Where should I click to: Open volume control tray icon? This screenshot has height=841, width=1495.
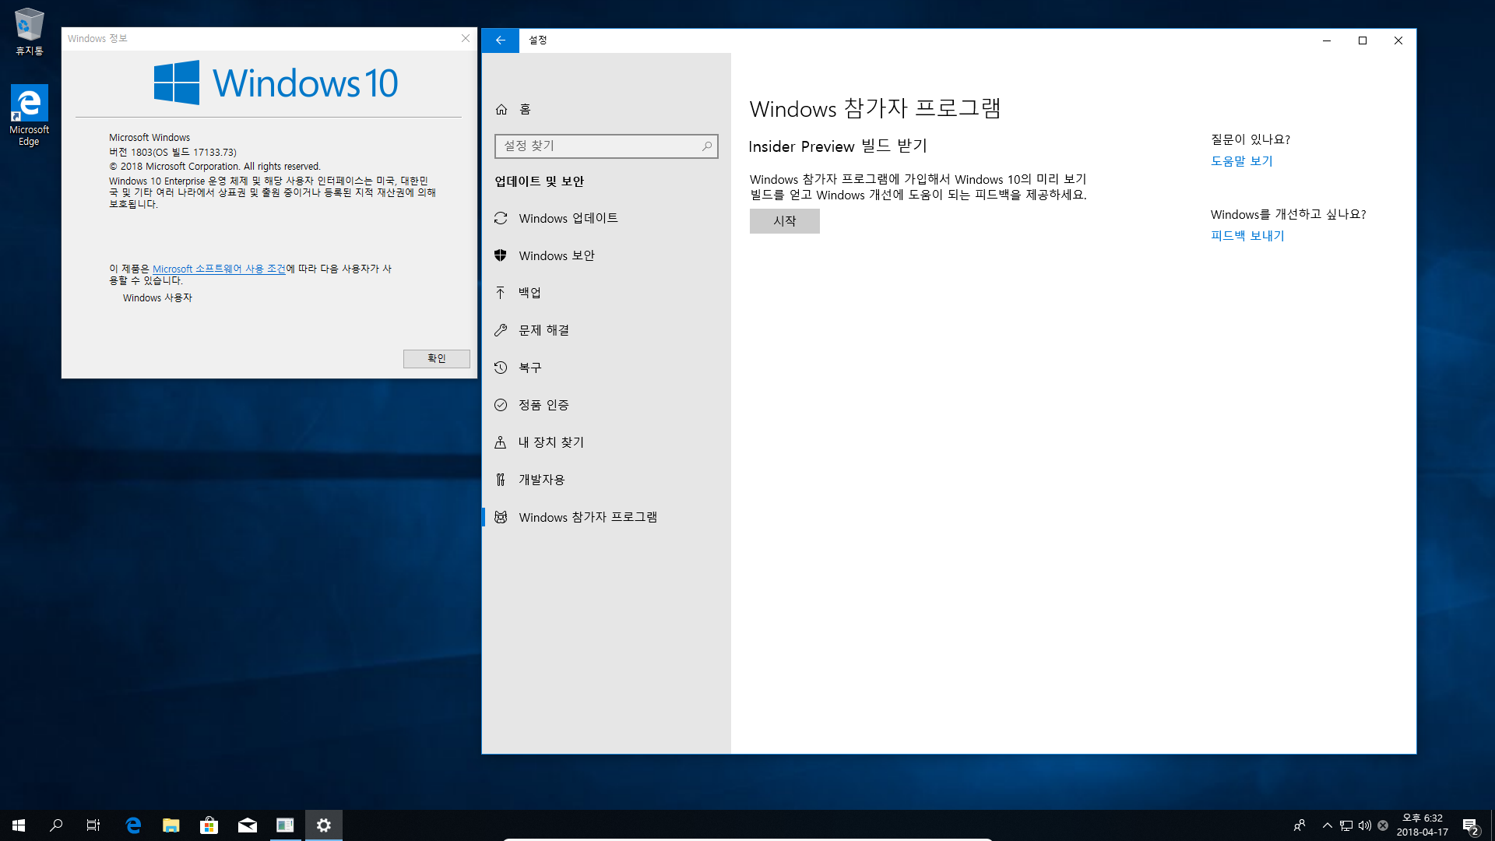point(1365,825)
